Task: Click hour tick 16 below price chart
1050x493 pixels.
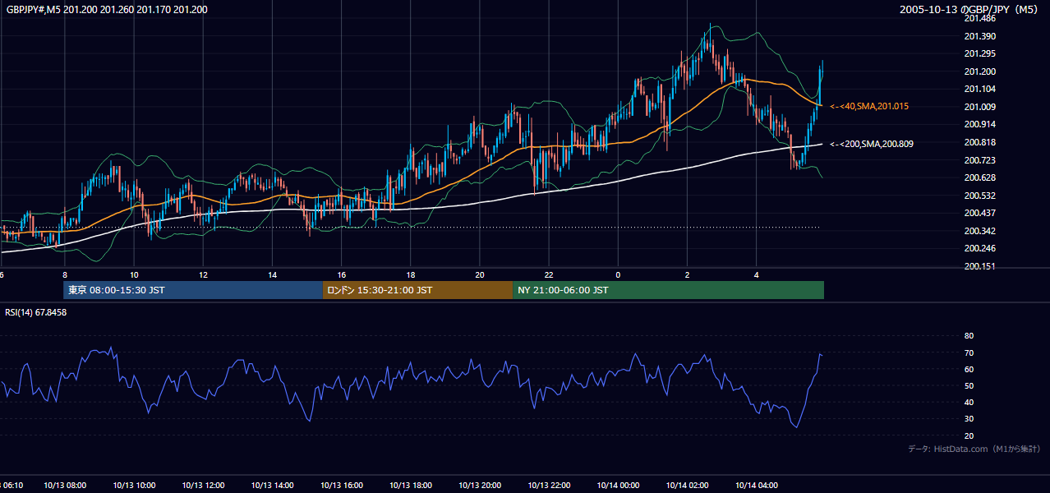Action: click(x=341, y=274)
